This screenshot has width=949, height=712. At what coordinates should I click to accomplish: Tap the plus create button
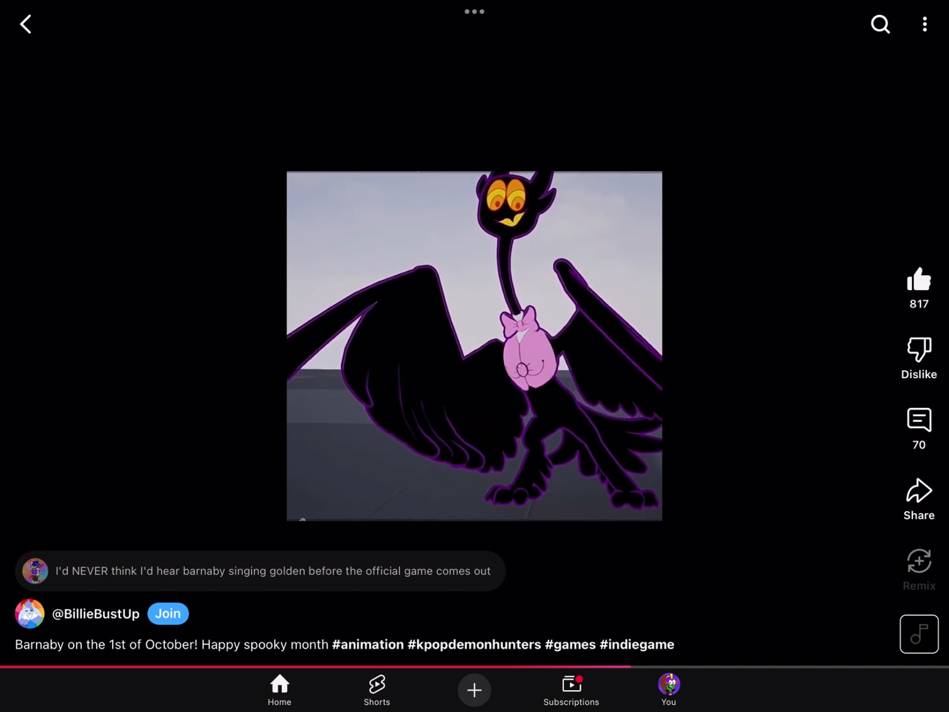[474, 690]
